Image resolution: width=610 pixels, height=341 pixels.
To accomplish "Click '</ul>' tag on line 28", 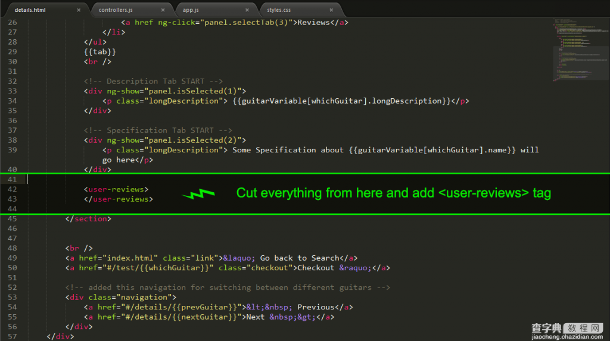I will pos(95,42).
